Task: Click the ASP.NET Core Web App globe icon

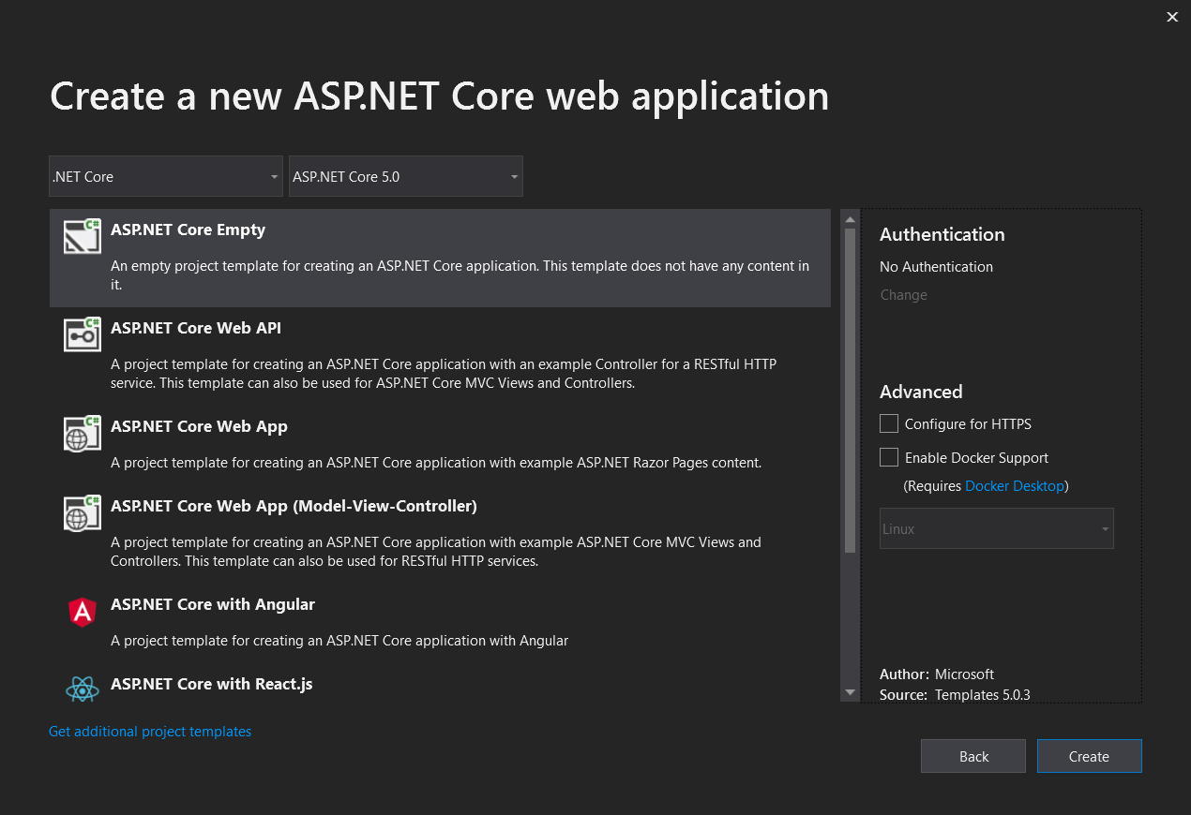Action: (83, 433)
